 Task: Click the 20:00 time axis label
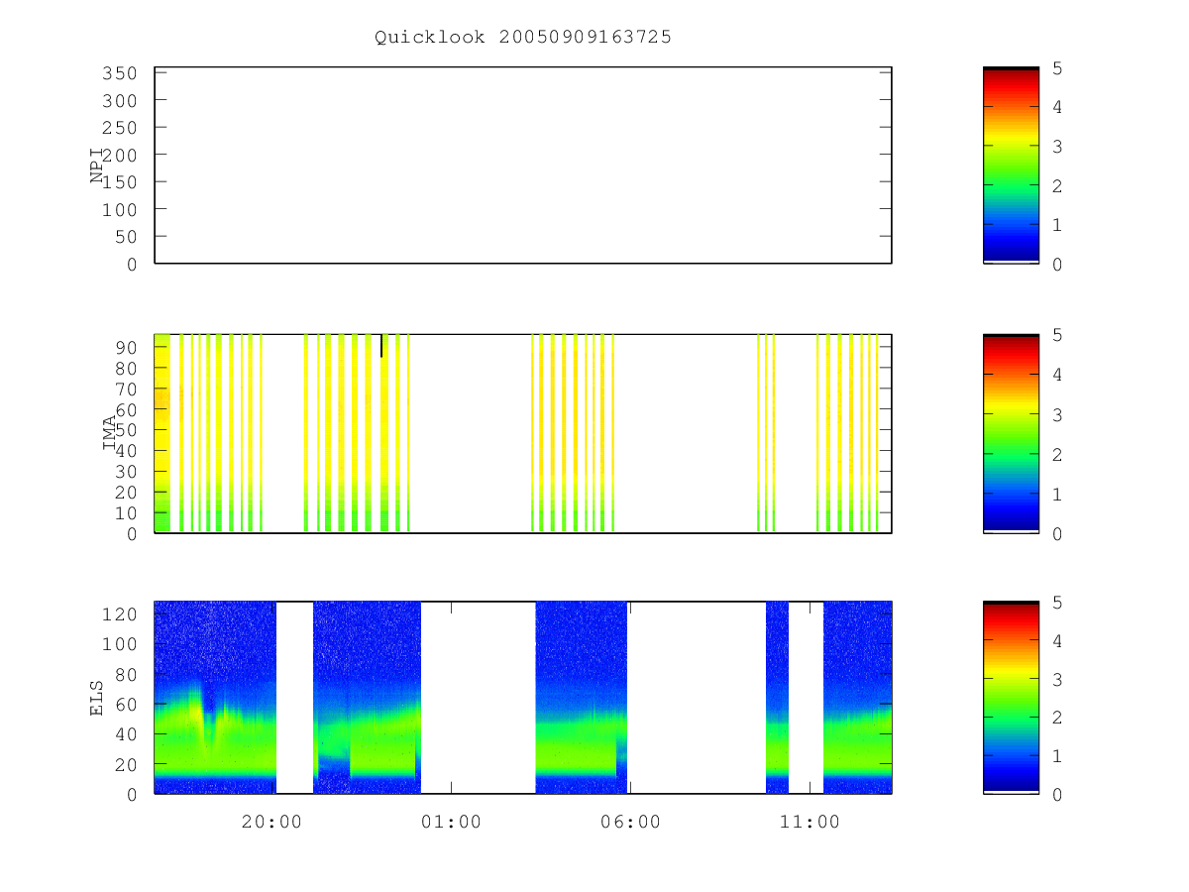271,822
